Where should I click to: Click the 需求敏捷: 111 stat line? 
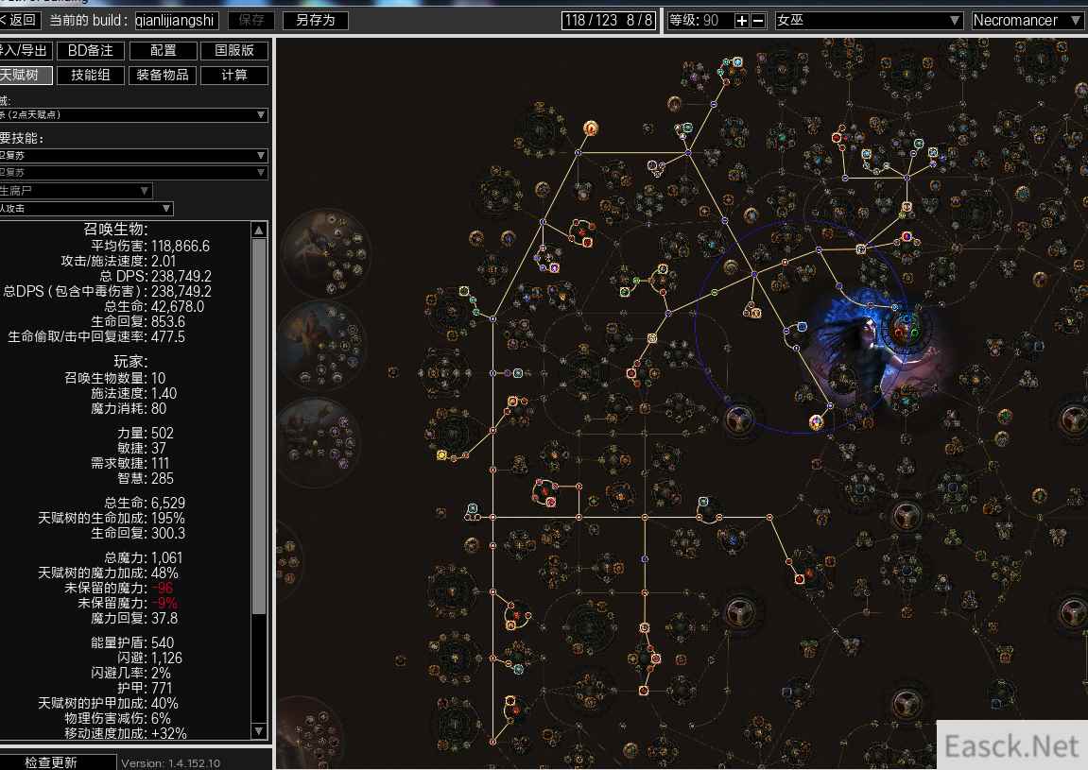[130, 463]
